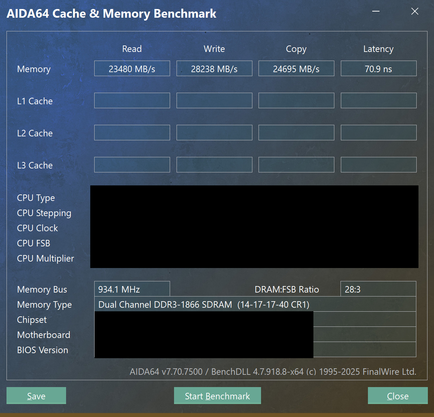The image size is (434, 417).
Task: Click the L3 Cache Write field
Action: click(214, 165)
